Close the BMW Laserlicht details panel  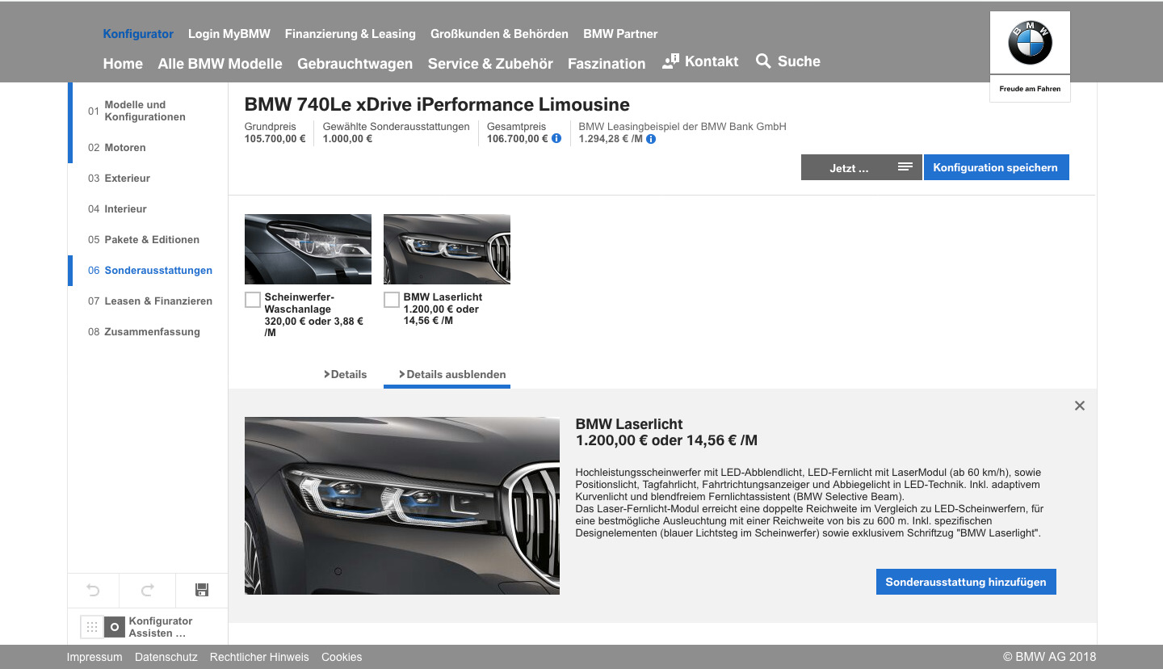point(1079,406)
